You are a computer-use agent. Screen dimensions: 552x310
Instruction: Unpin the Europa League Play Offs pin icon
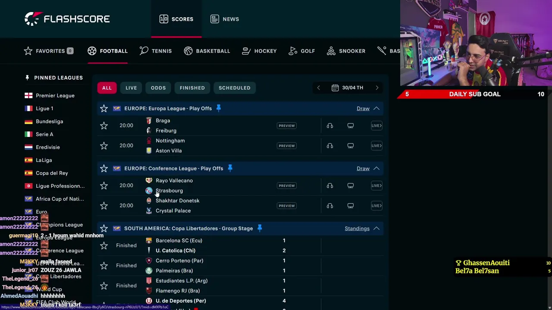coord(219,108)
